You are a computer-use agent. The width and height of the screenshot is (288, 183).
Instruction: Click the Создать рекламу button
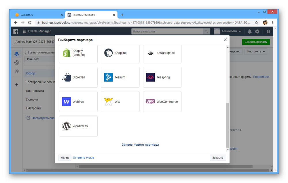[256, 42]
